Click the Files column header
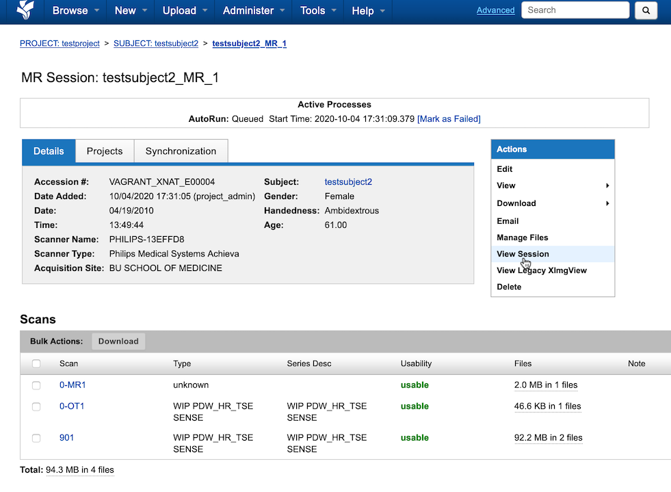This screenshot has height=492, width=671. (523, 363)
